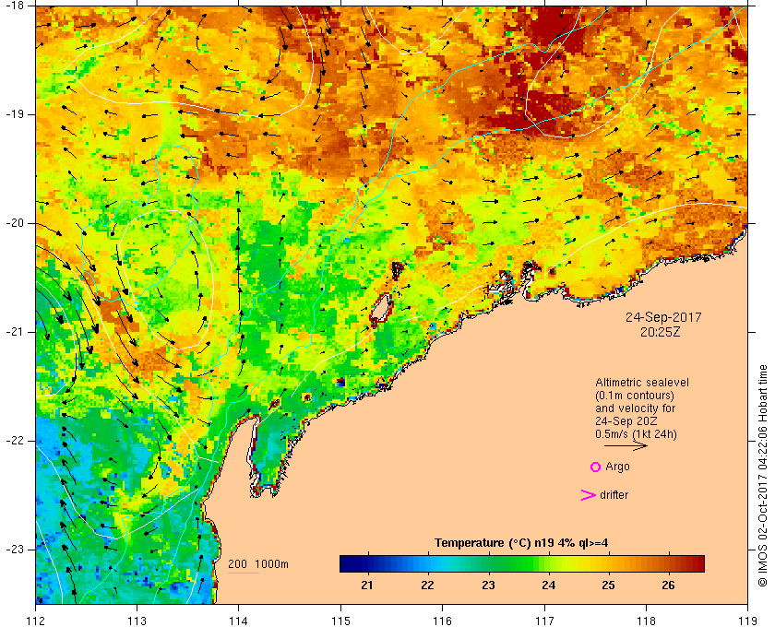Click the longitude axis label 117
Image resolution: width=775 pixels, height=627 pixels.
[x=544, y=621]
